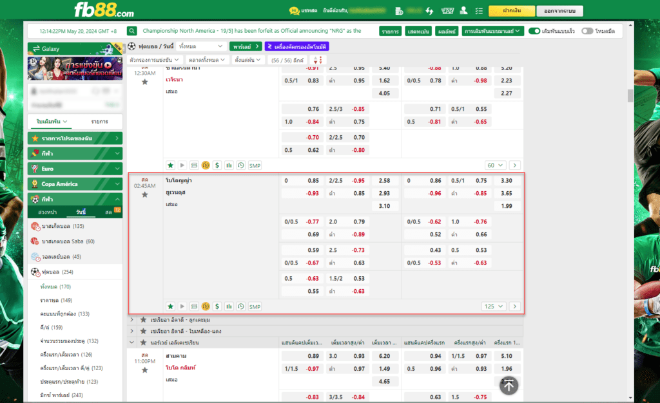This screenshot has width=660, height=403.
Task: Click SMP button in โบโลญญ่า match toolbar
Action: click(x=255, y=307)
